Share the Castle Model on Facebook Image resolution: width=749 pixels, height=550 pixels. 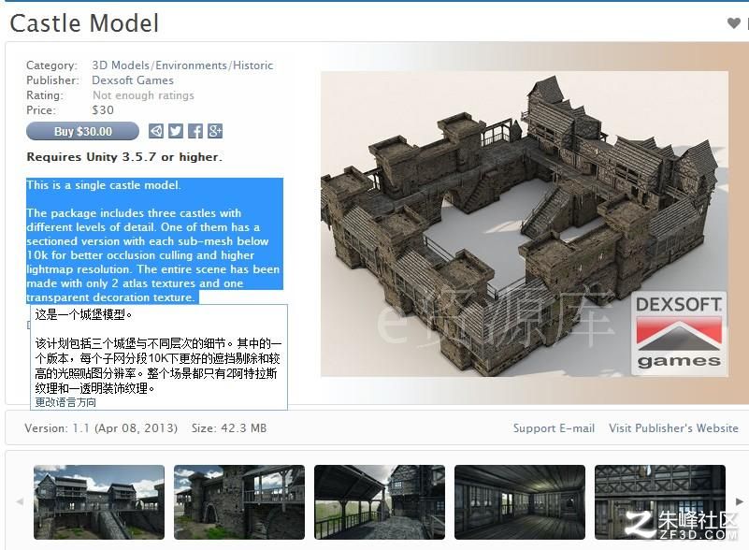(194, 131)
